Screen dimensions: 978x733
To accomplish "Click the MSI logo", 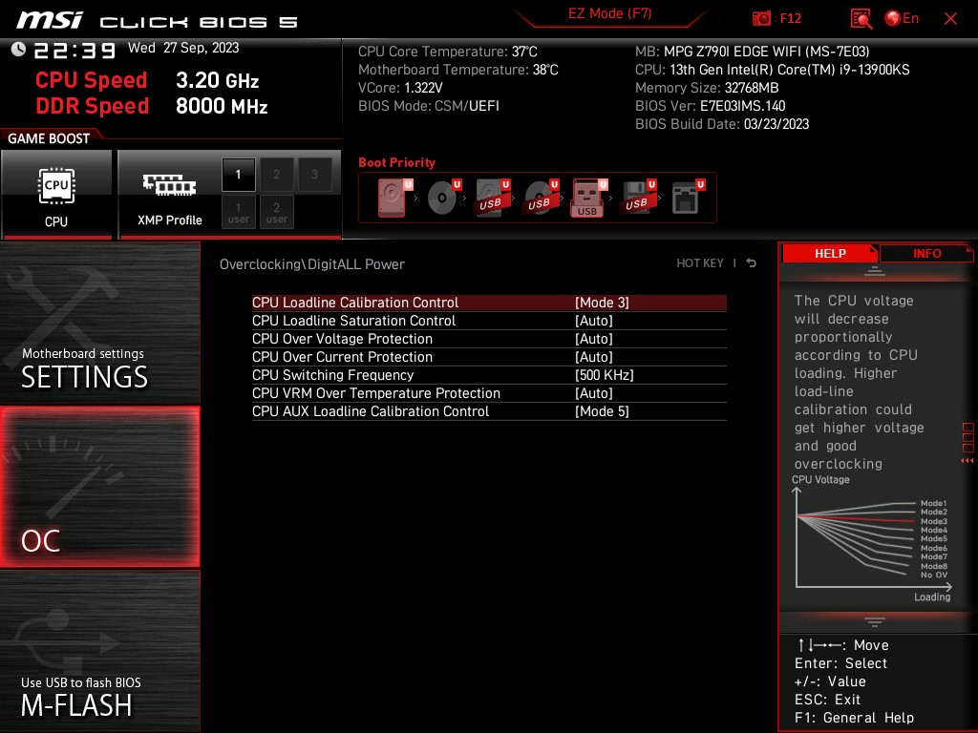I will (x=50, y=21).
